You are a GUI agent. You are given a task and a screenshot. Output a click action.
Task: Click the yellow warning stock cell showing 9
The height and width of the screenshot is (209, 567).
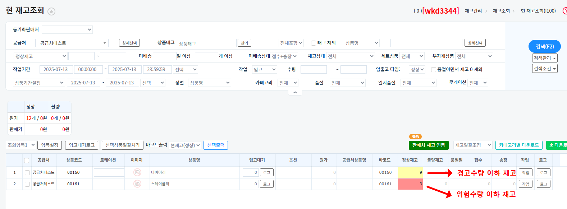tap(410, 172)
